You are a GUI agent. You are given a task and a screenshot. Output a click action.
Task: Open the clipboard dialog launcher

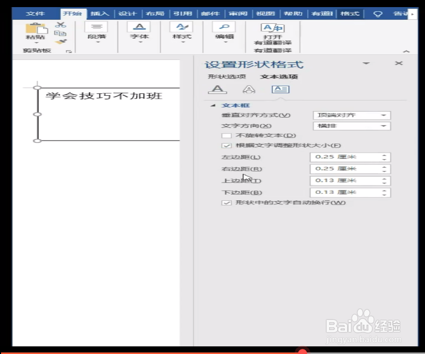coord(69,51)
